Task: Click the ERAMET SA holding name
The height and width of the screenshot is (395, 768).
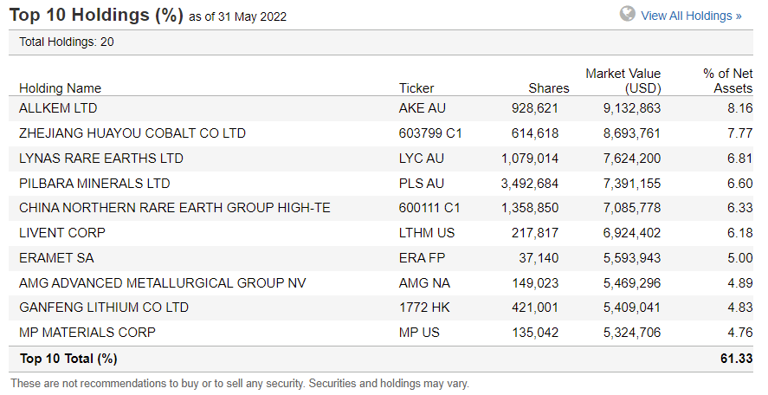Action: (x=56, y=258)
